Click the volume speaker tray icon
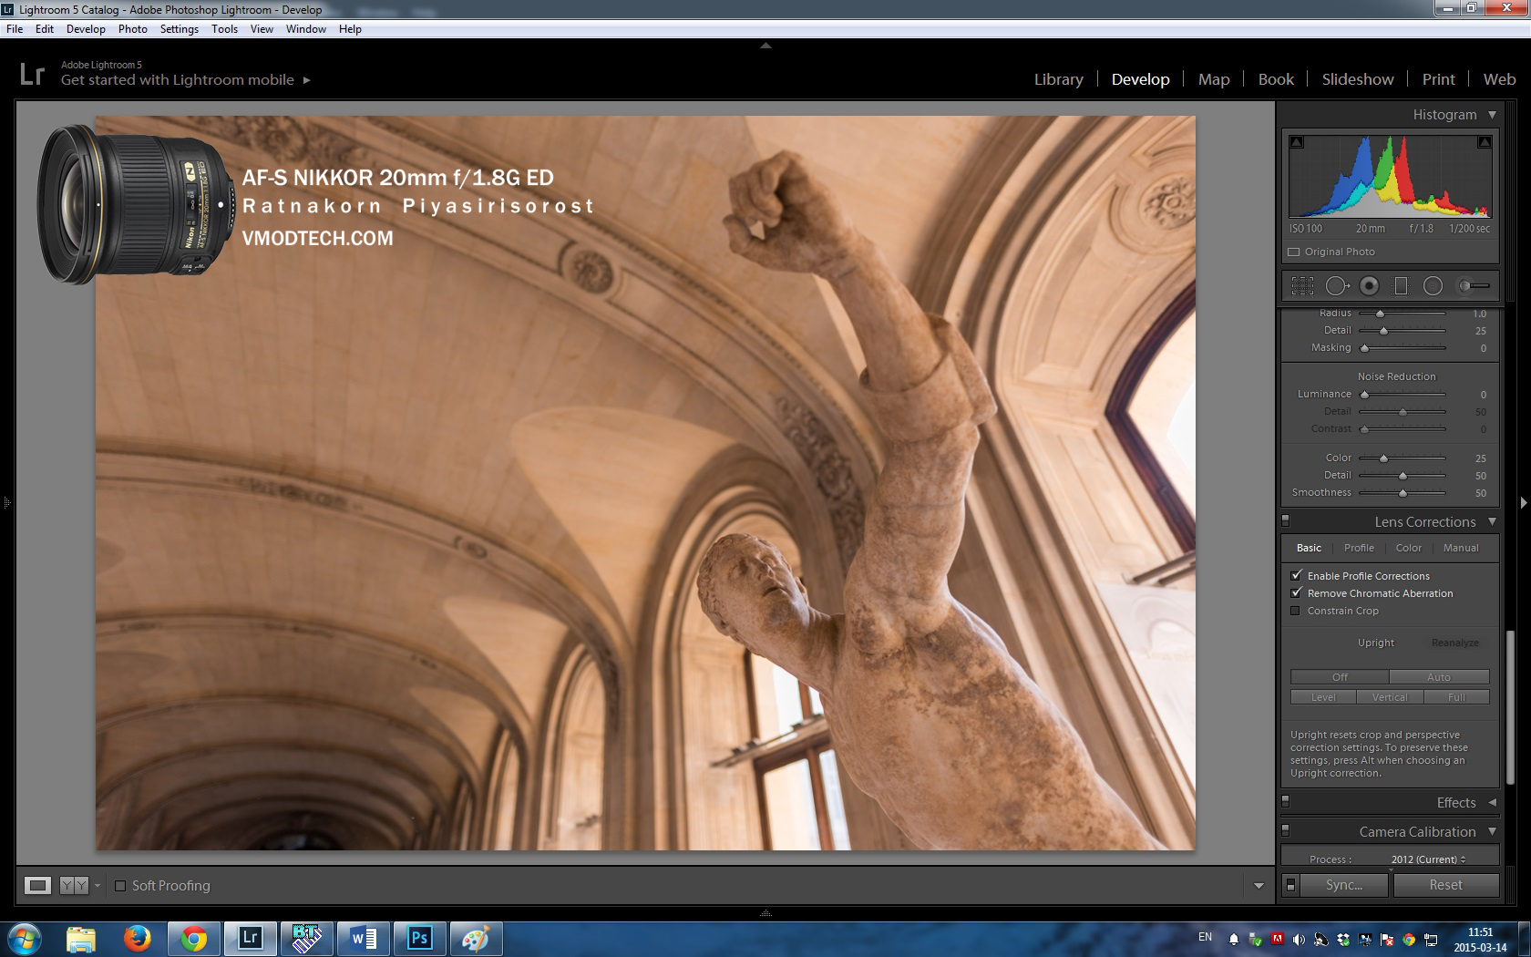 tap(1299, 939)
